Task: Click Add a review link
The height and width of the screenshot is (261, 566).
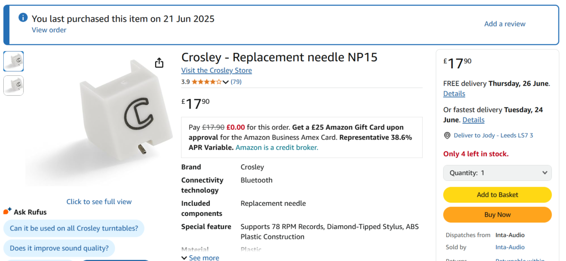Action: point(505,24)
